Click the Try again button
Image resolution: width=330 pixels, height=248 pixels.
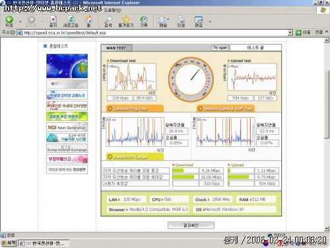[x=220, y=48]
